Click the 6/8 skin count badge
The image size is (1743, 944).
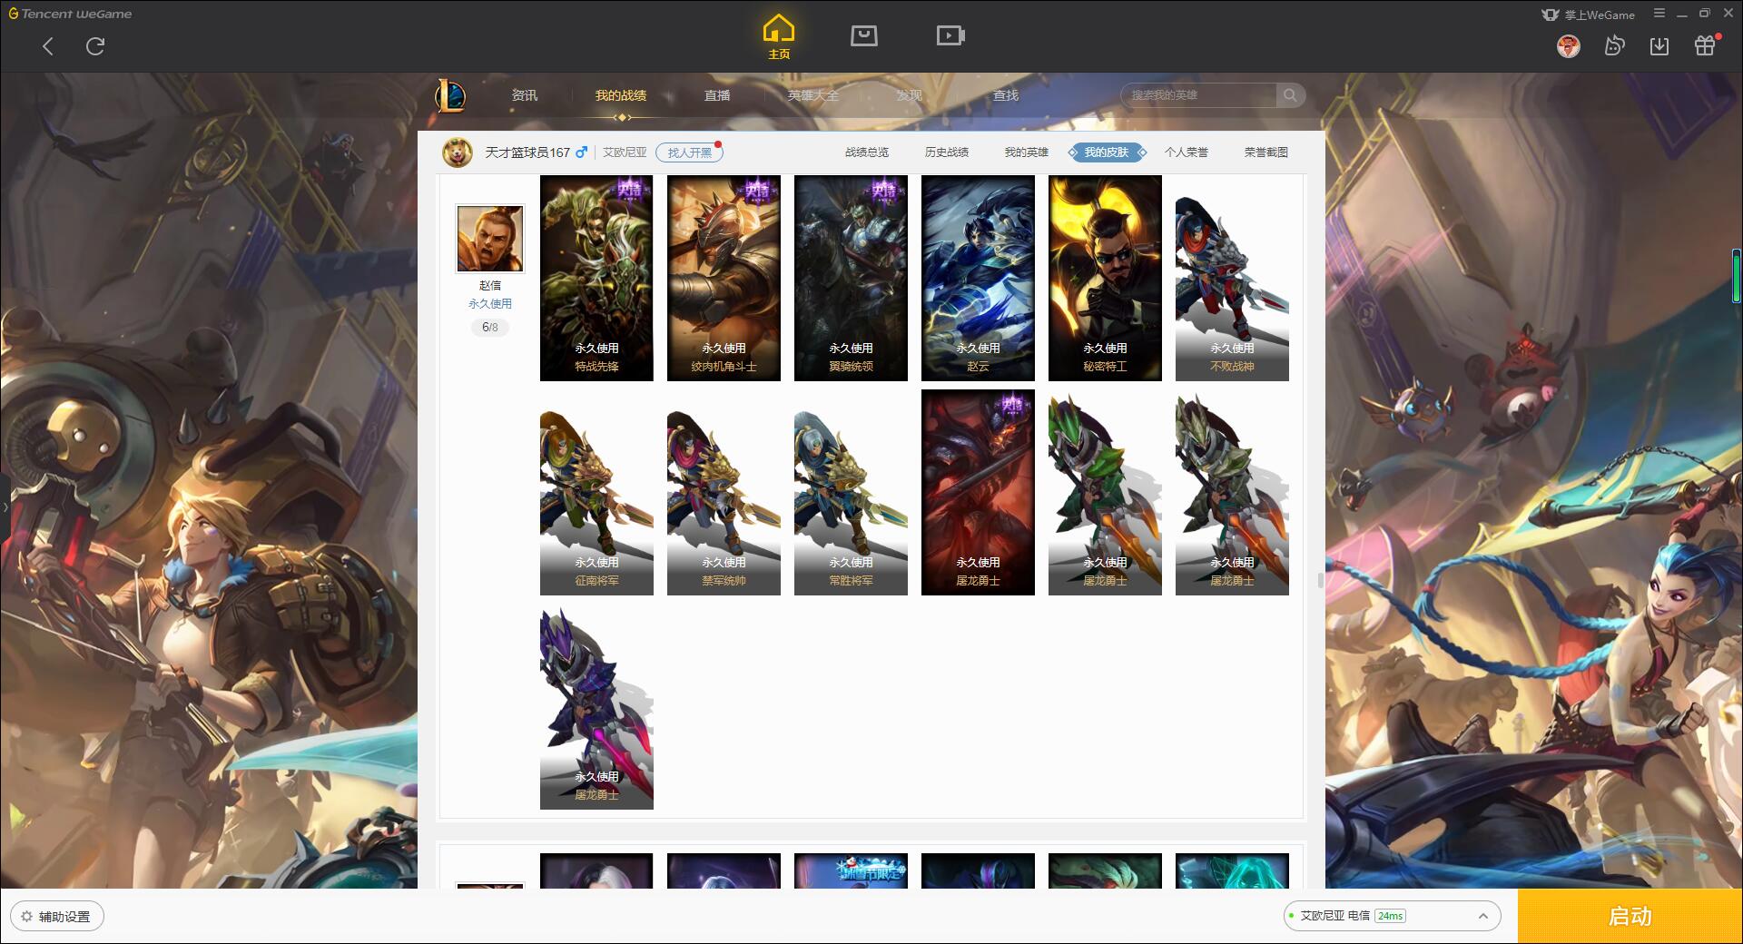490,328
